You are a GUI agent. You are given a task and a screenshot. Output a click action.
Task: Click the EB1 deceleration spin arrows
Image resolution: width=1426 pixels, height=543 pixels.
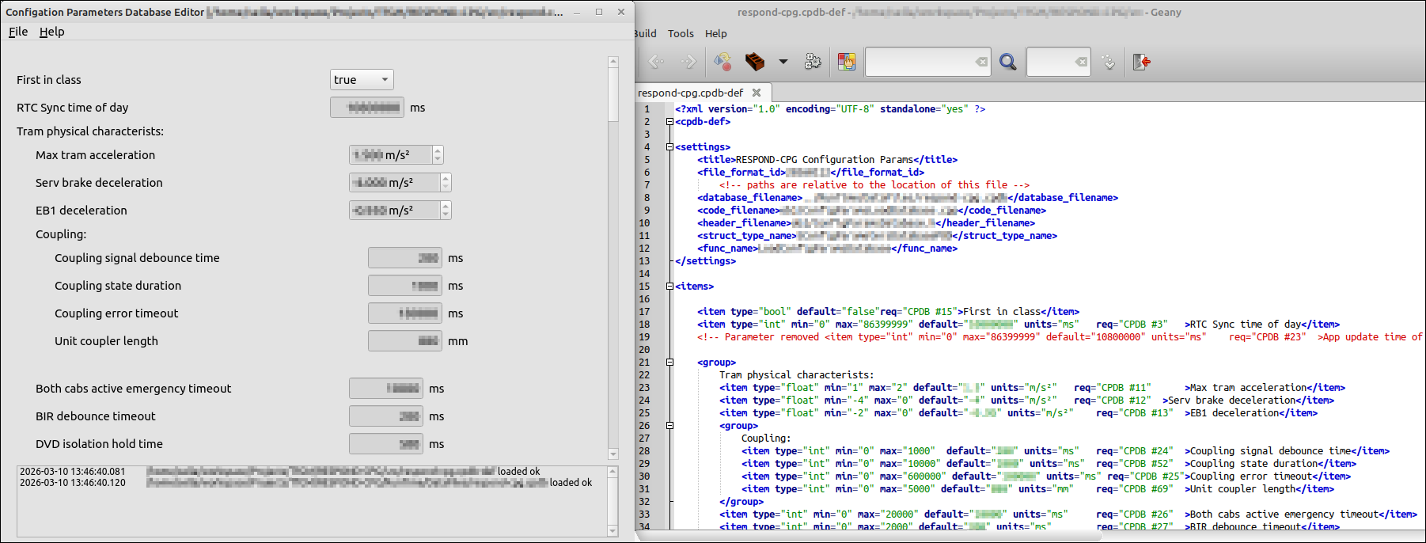(x=446, y=211)
